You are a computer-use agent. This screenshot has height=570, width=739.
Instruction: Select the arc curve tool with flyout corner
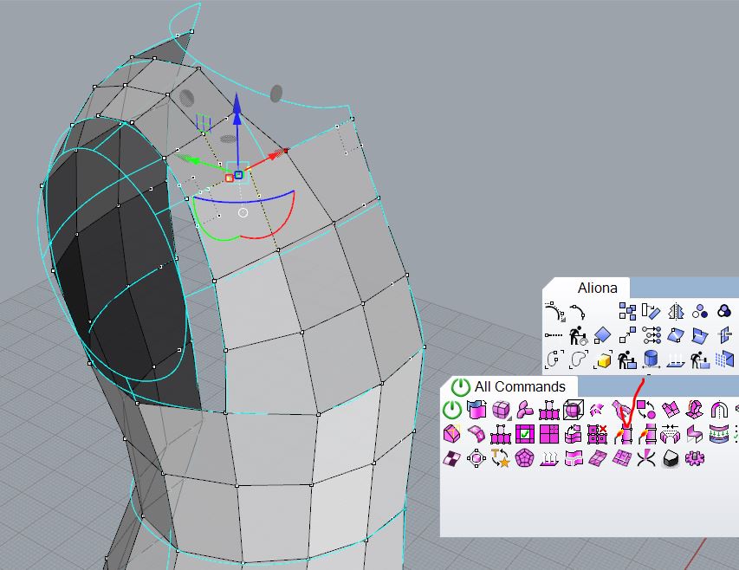point(555,312)
